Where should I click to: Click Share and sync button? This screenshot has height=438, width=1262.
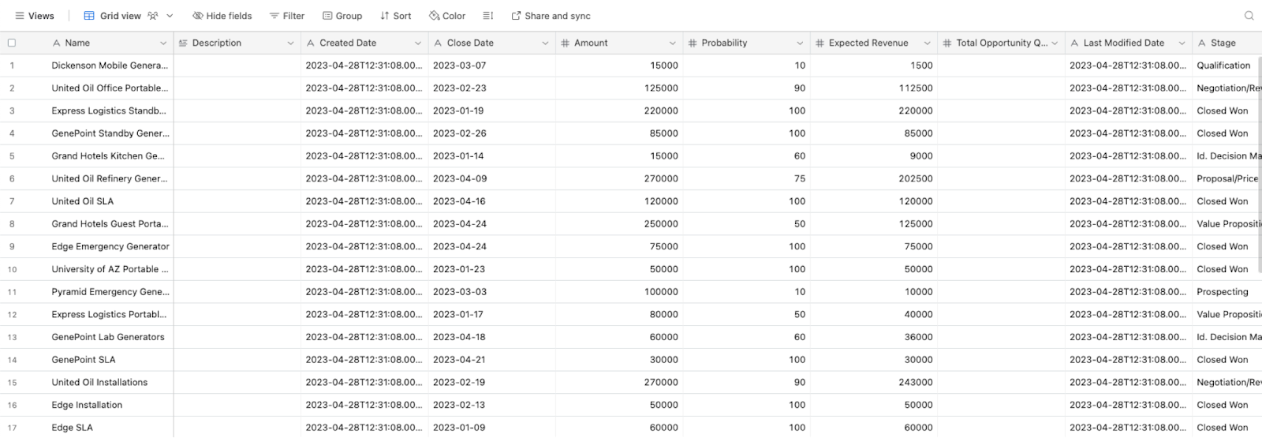pyautogui.click(x=551, y=16)
